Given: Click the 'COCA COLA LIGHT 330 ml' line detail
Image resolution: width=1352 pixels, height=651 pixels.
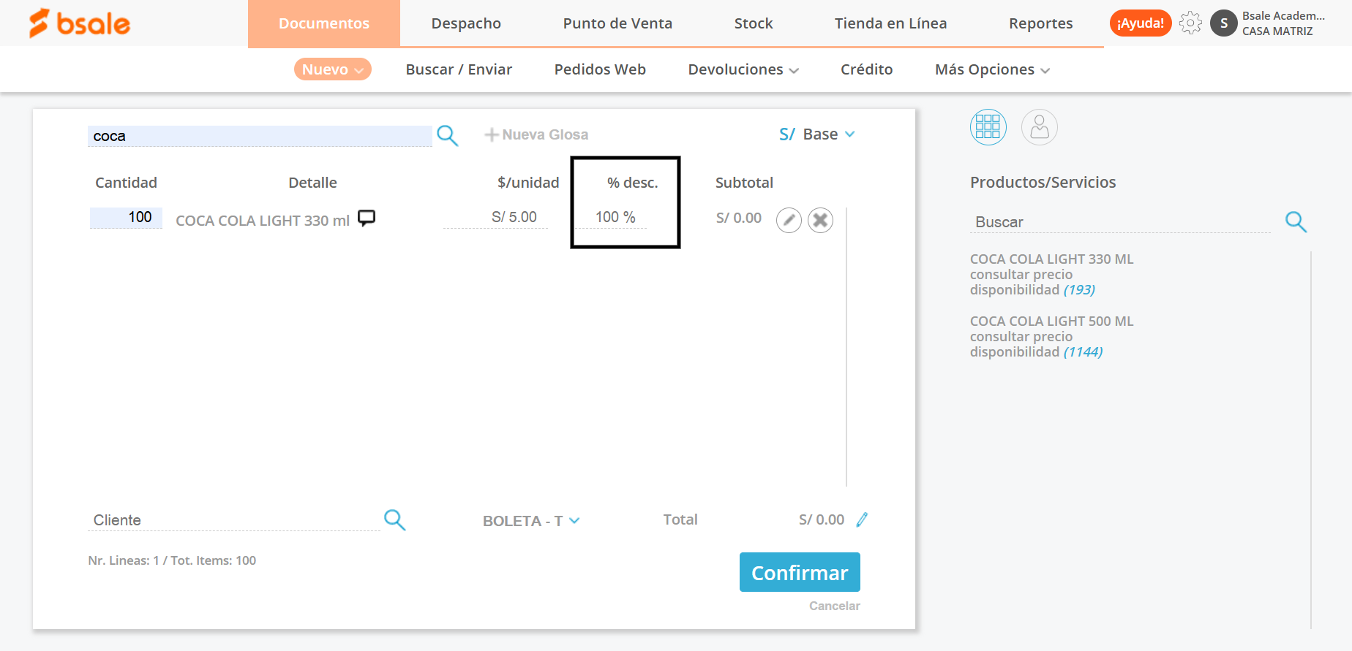Looking at the screenshot, I should pos(263,221).
